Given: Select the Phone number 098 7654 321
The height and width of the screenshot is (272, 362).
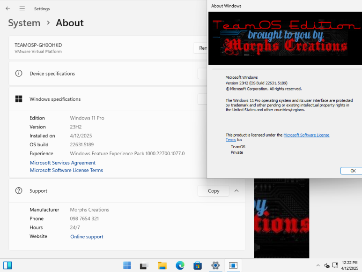Looking at the screenshot, I should click(84, 219).
